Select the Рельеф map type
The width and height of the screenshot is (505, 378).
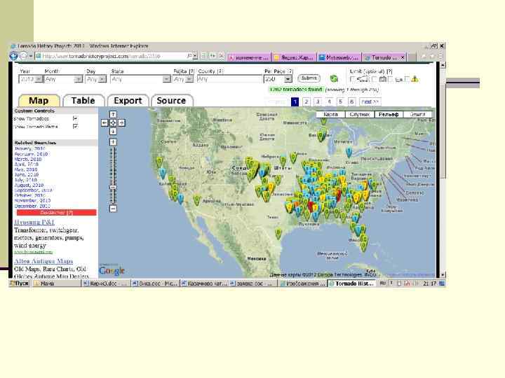tap(389, 114)
